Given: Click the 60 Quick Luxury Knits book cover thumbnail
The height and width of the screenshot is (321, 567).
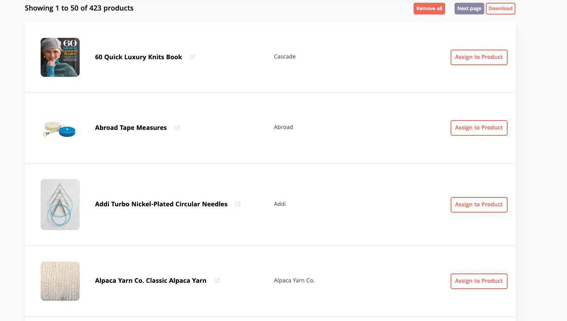Looking at the screenshot, I should click(x=60, y=57).
